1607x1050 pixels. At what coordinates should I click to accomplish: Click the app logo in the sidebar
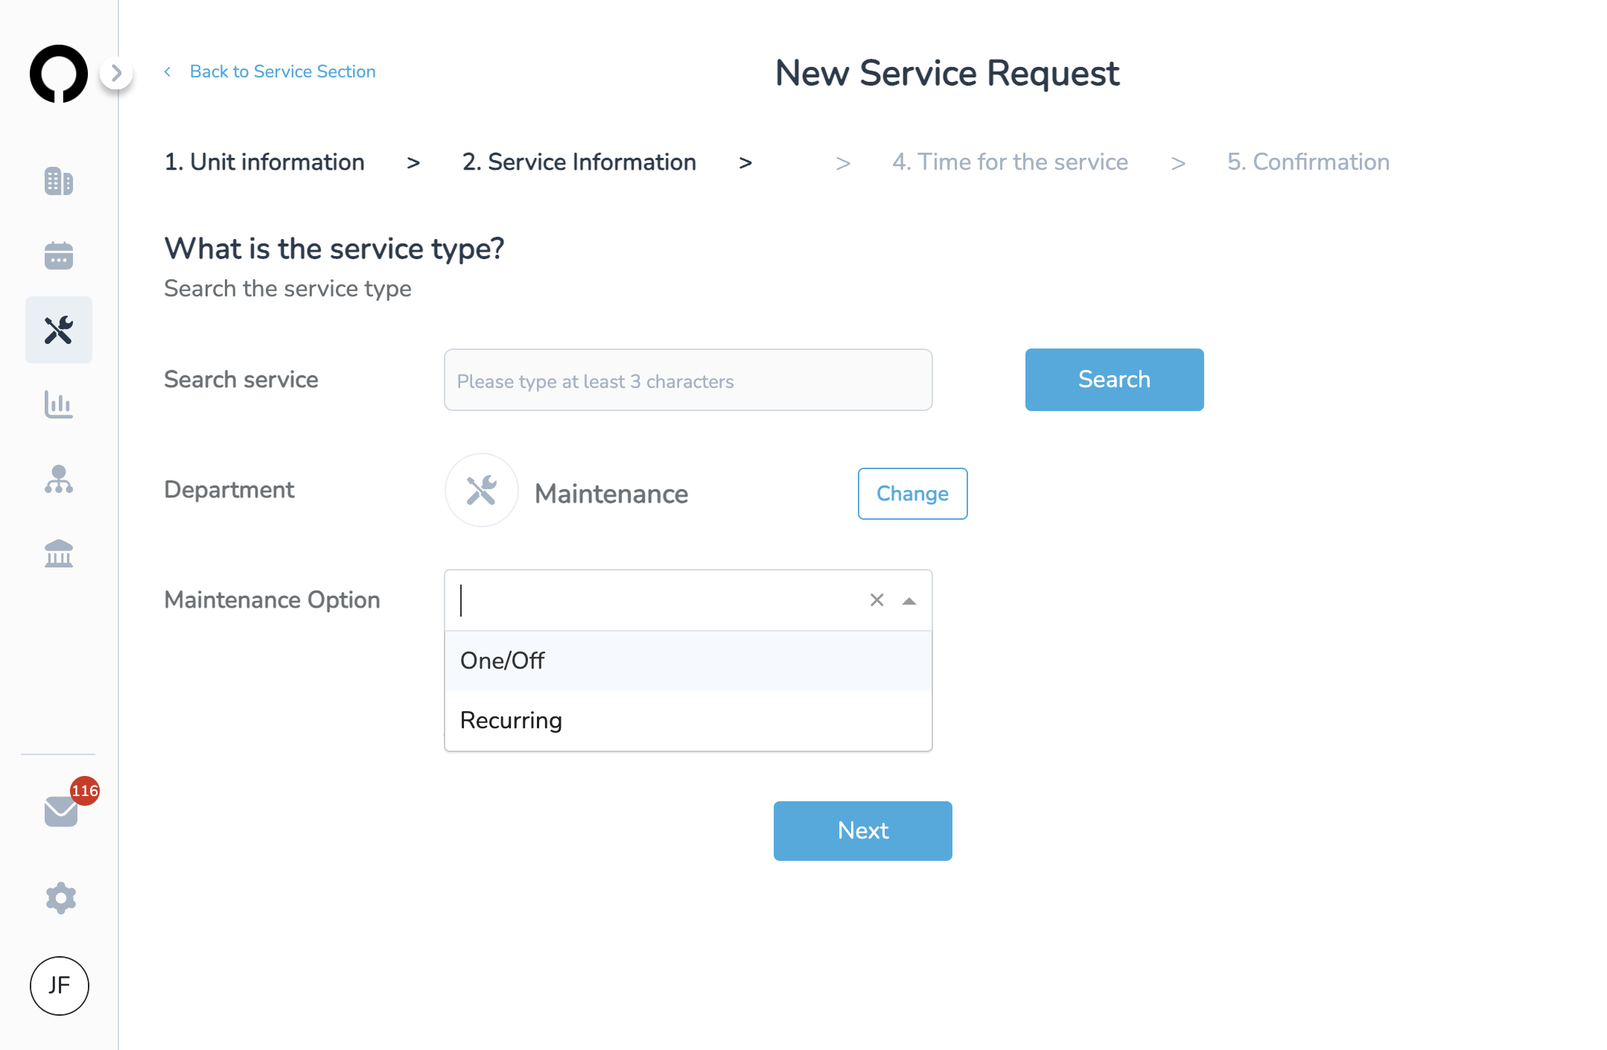pyautogui.click(x=59, y=73)
